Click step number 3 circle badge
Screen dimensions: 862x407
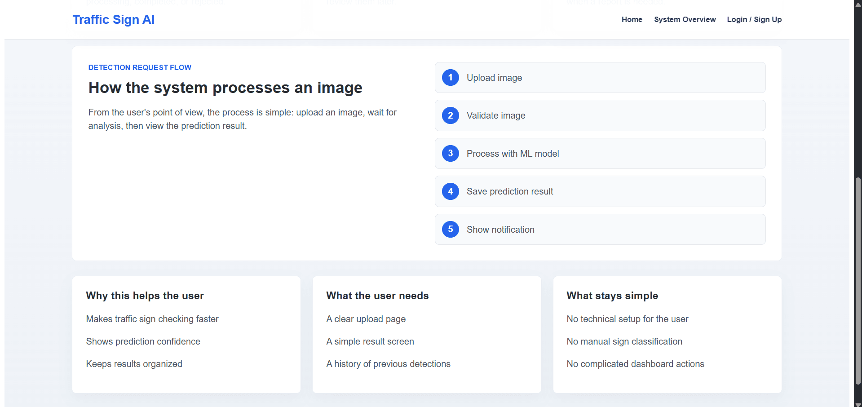[x=451, y=154]
